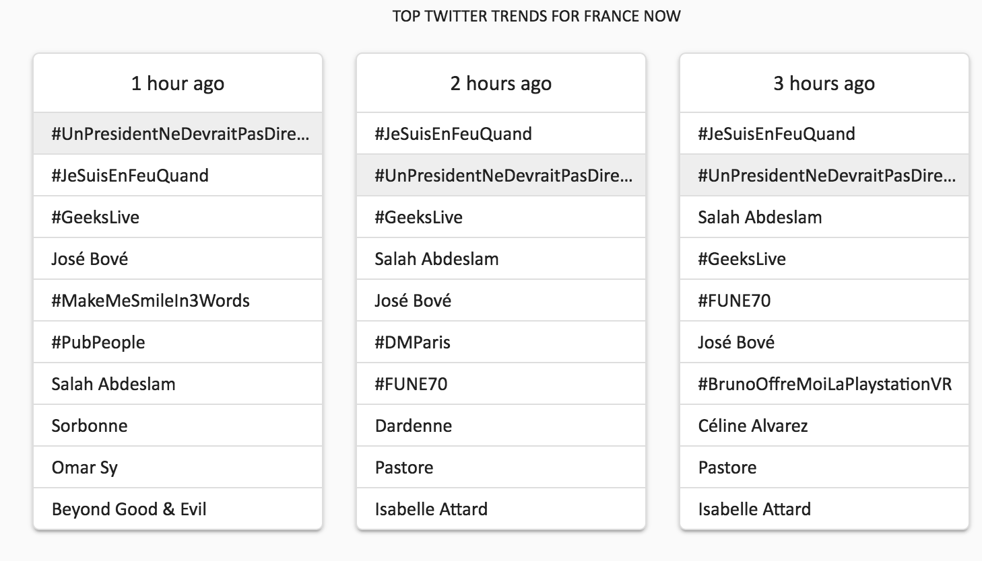Select #DMParis trend
Screen dimensions: 982x561
413,342
